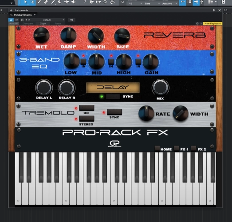Toggle the plugin power activate button

click(11, 20)
